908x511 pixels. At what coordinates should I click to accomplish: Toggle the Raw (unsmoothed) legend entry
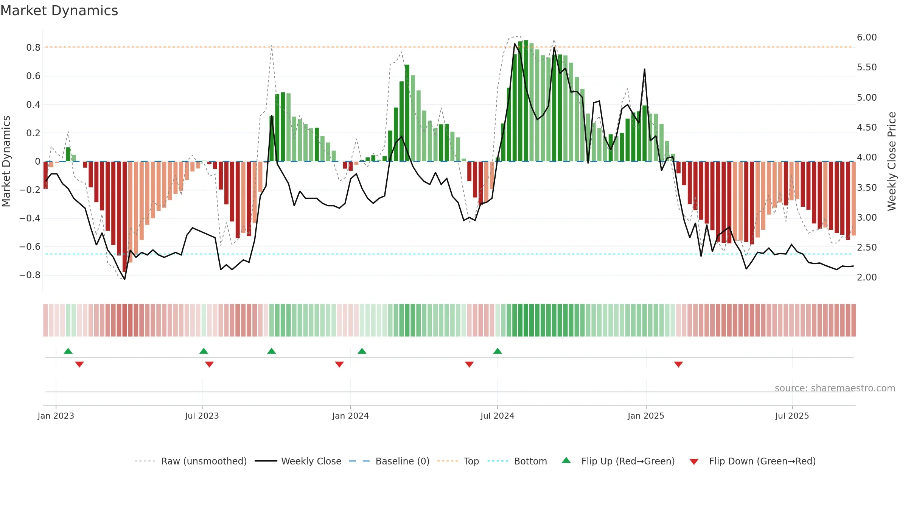tap(190, 461)
